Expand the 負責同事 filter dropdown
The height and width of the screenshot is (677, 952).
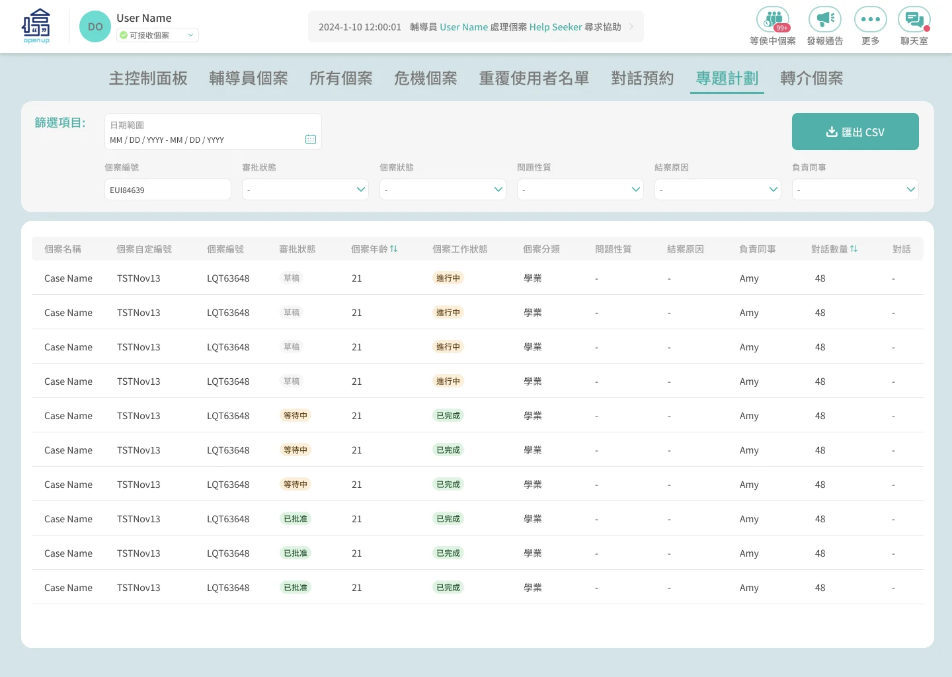(x=855, y=189)
